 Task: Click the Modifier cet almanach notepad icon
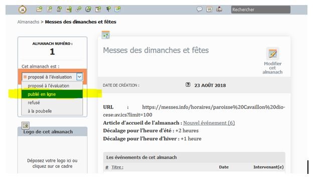click(x=272, y=54)
